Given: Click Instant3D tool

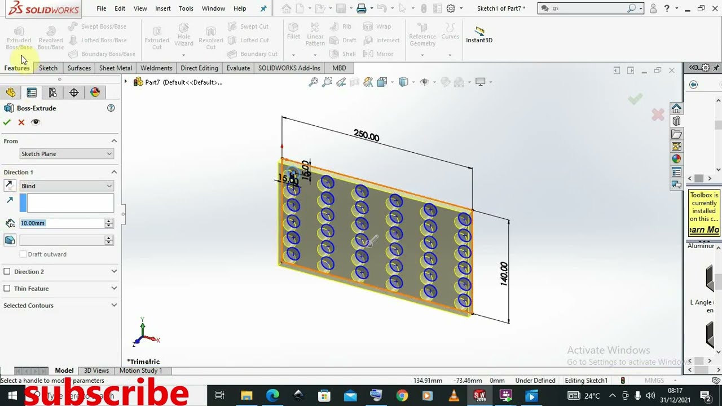Looking at the screenshot, I should [x=479, y=34].
